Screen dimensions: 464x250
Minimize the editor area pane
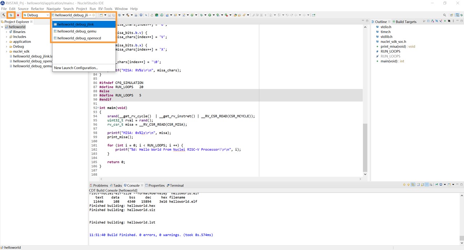tap(362, 21)
